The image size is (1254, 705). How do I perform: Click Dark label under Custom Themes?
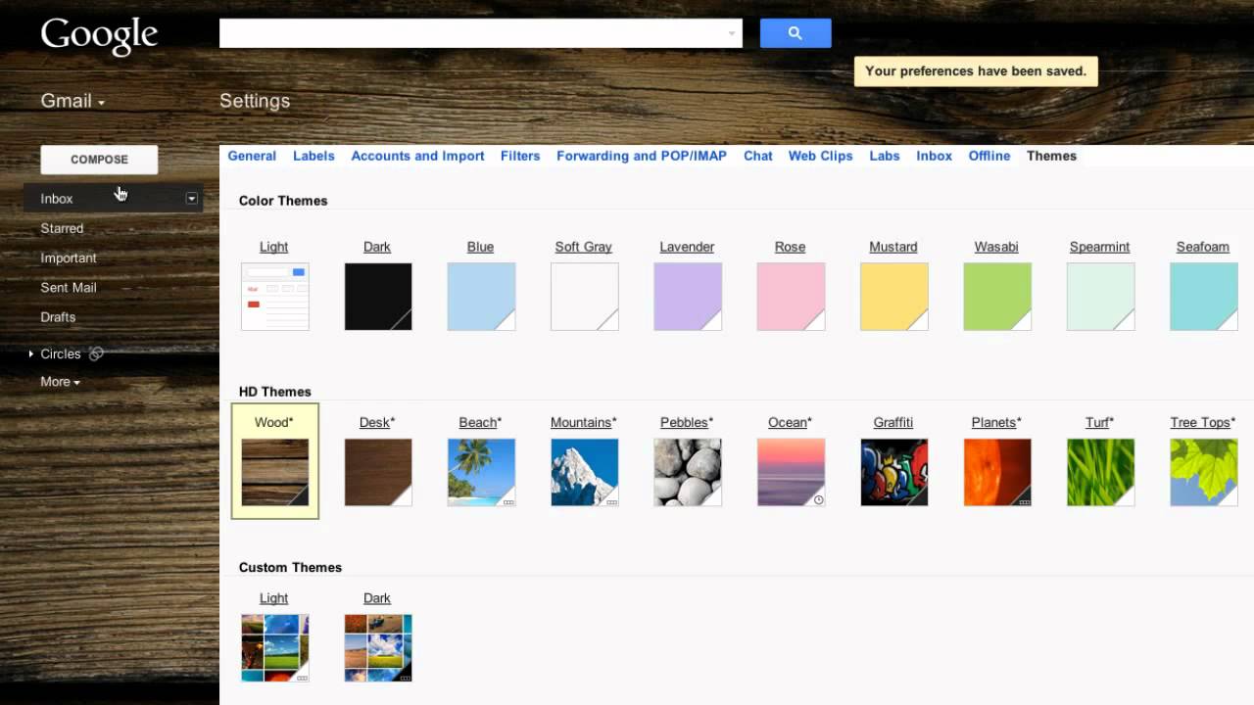pyautogui.click(x=377, y=598)
